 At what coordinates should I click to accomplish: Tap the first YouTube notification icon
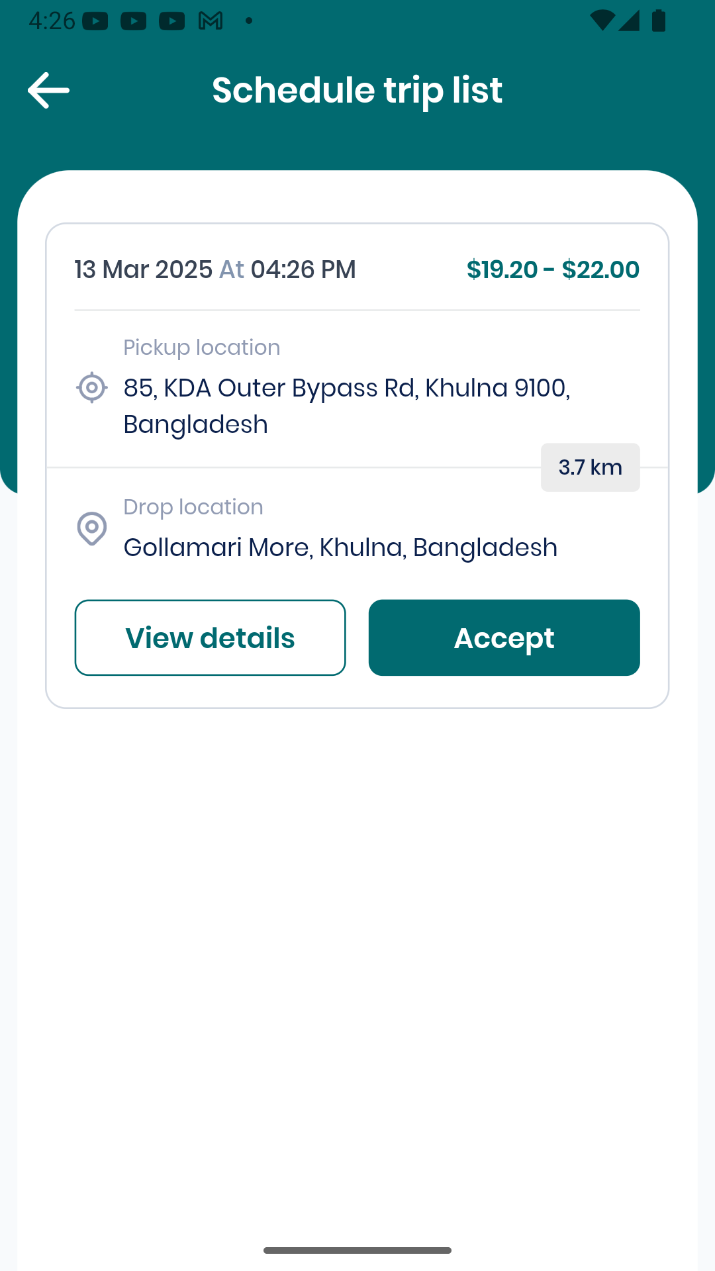(x=95, y=21)
